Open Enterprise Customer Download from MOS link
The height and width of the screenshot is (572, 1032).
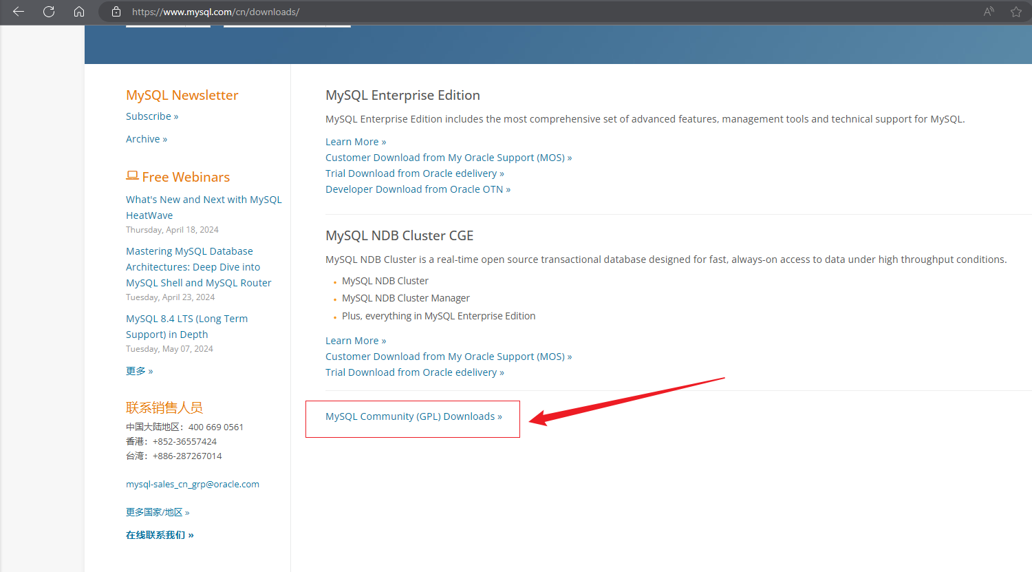tap(449, 158)
